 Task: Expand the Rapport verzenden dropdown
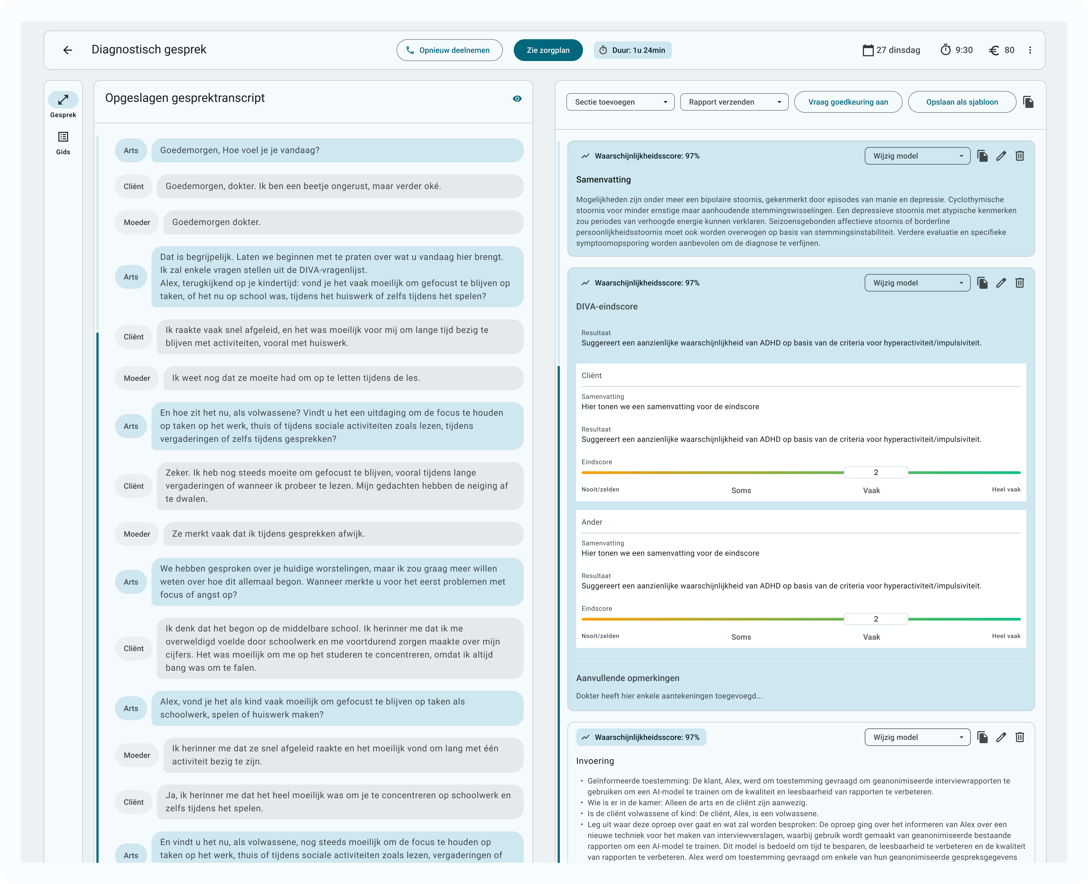734,102
